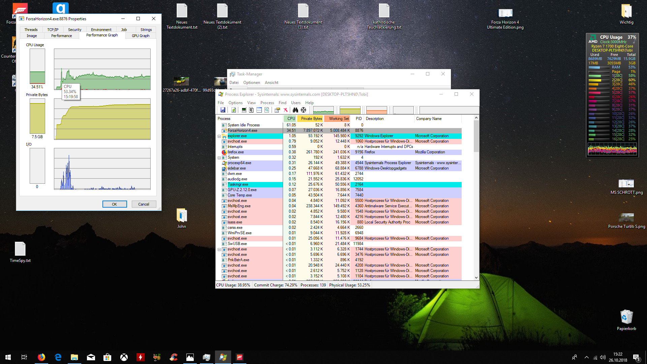The width and height of the screenshot is (647, 364).
Task: Open Firefox from the Windows taskbar
Action: 41,357
